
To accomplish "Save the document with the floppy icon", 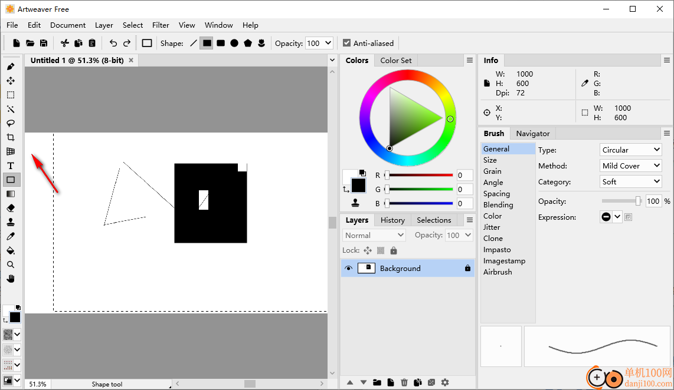I will click(44, 43).
